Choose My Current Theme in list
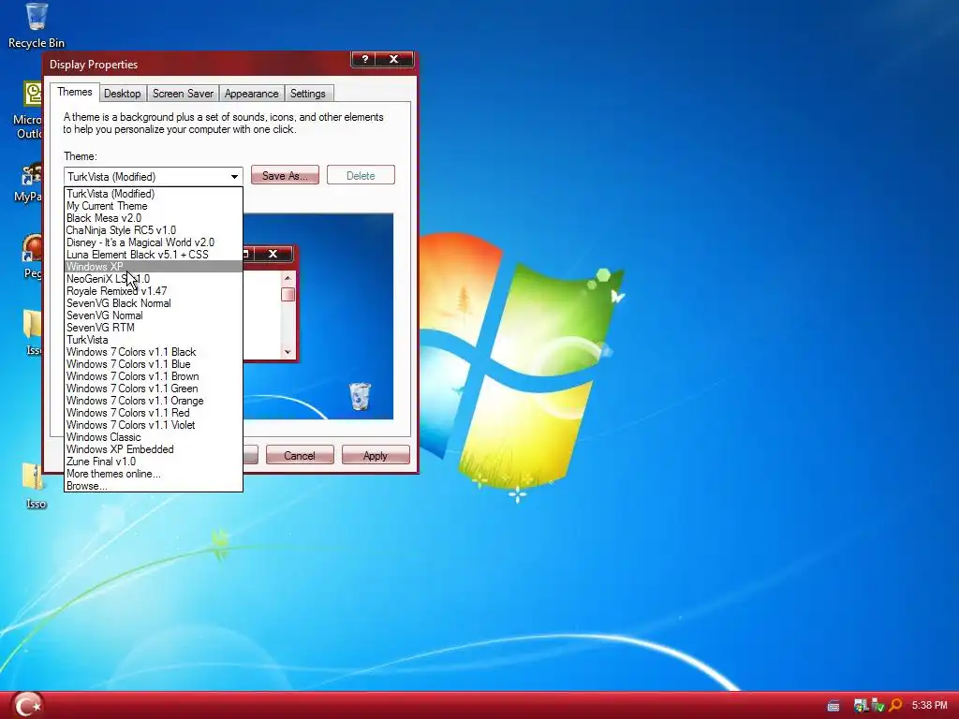 click(154, 206)
